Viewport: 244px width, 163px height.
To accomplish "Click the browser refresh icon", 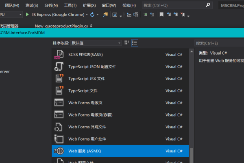I will tap(92, 15).
